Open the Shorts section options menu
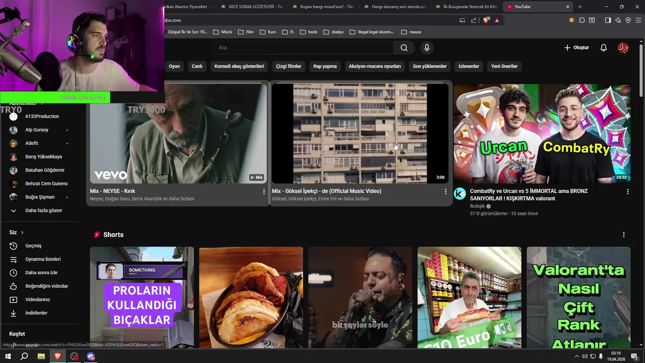This screenshot has height=363, width=645. point(623,235)
